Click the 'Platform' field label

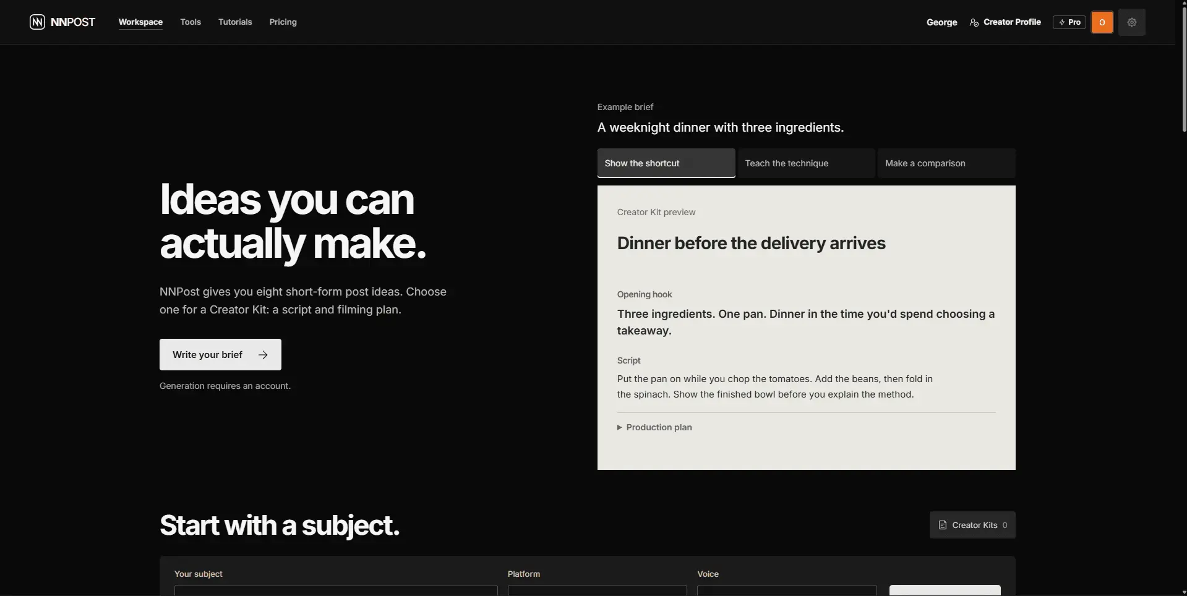point(524,574)
